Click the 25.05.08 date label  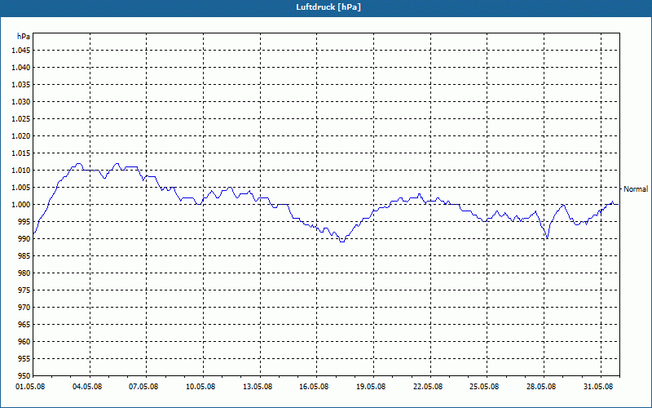(x=484, y=386)
